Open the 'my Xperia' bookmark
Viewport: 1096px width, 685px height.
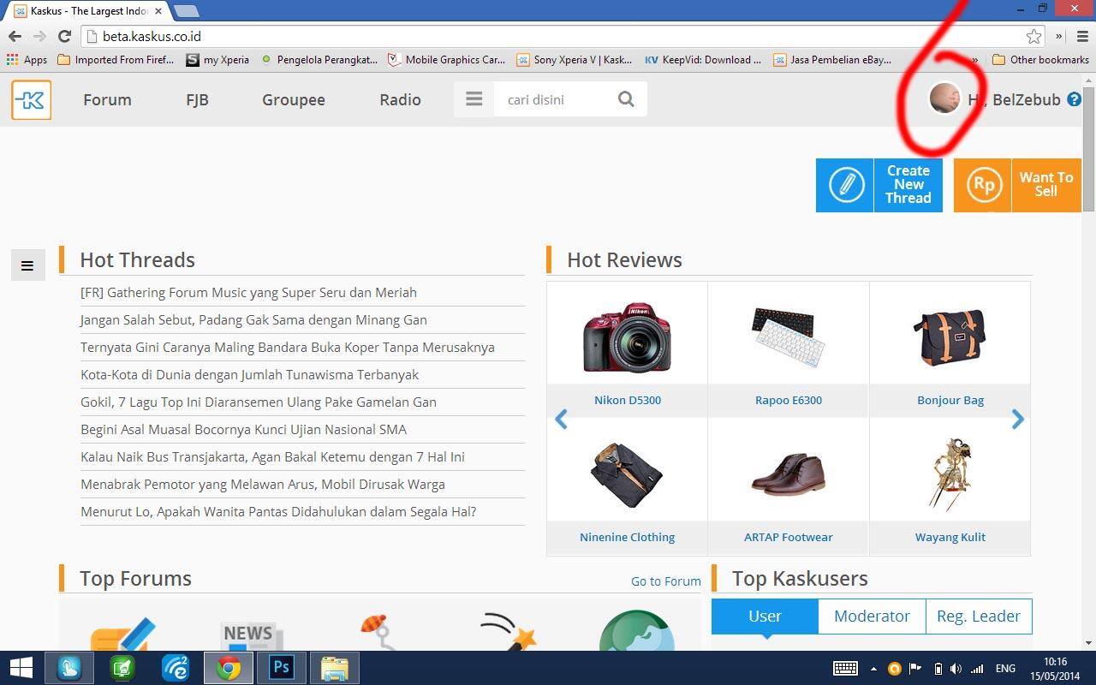(217, 60)
